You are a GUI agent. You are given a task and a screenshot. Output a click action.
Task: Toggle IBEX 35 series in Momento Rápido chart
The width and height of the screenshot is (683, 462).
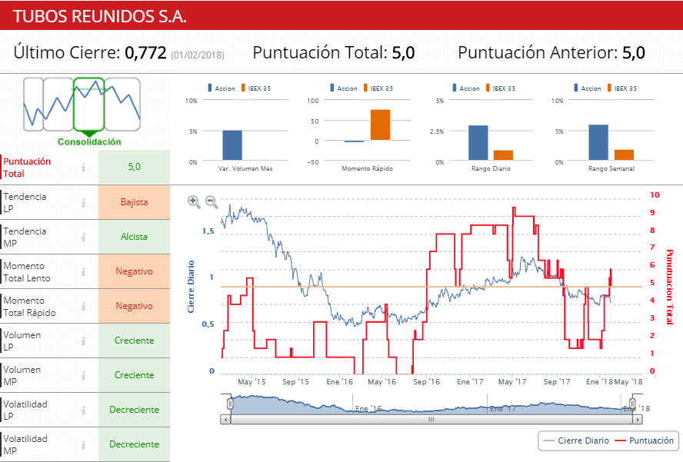[378, 88]
